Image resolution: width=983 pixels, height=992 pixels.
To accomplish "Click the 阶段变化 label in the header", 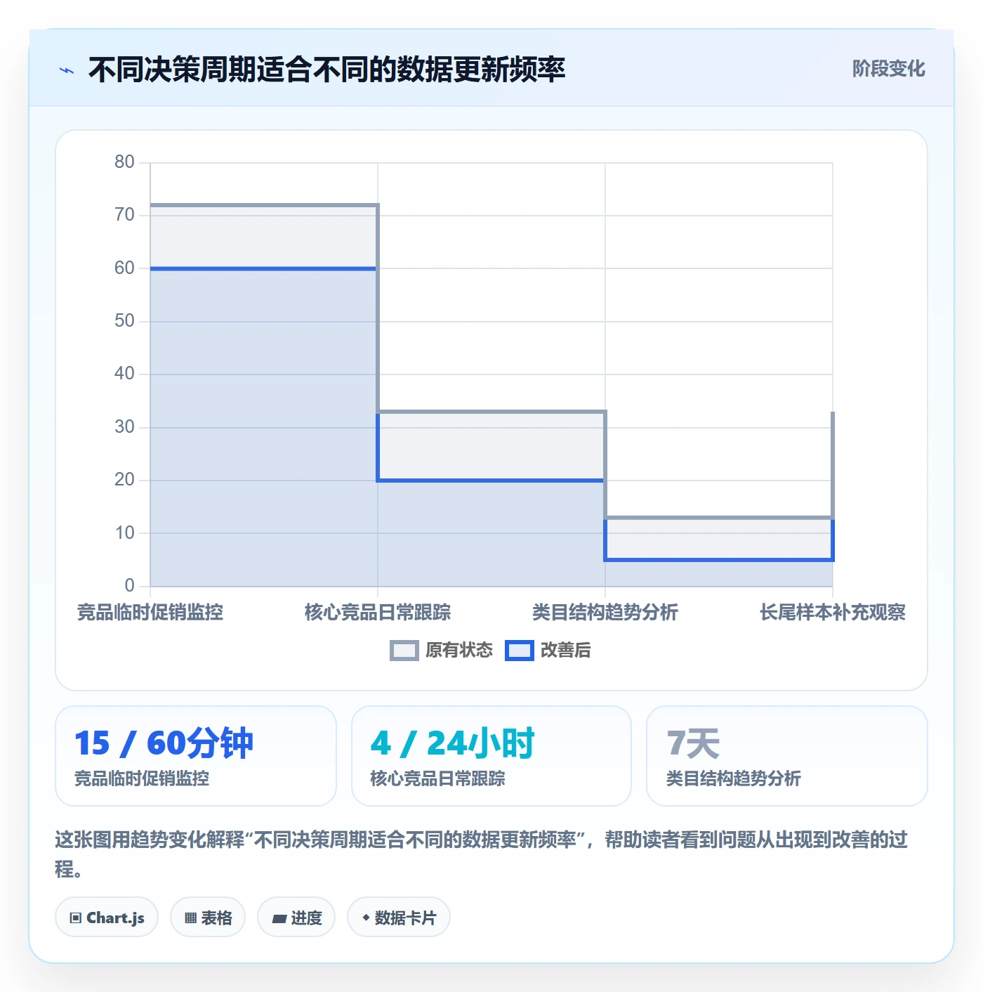I will 888,69.
